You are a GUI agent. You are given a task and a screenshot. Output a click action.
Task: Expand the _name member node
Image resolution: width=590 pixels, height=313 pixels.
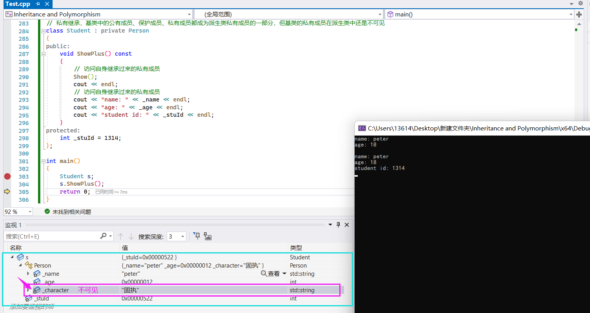click(28, 273)
